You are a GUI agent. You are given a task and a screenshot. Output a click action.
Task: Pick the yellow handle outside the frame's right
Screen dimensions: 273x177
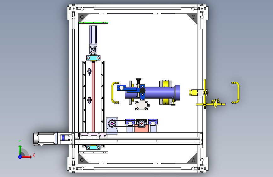tap(236, 93)
